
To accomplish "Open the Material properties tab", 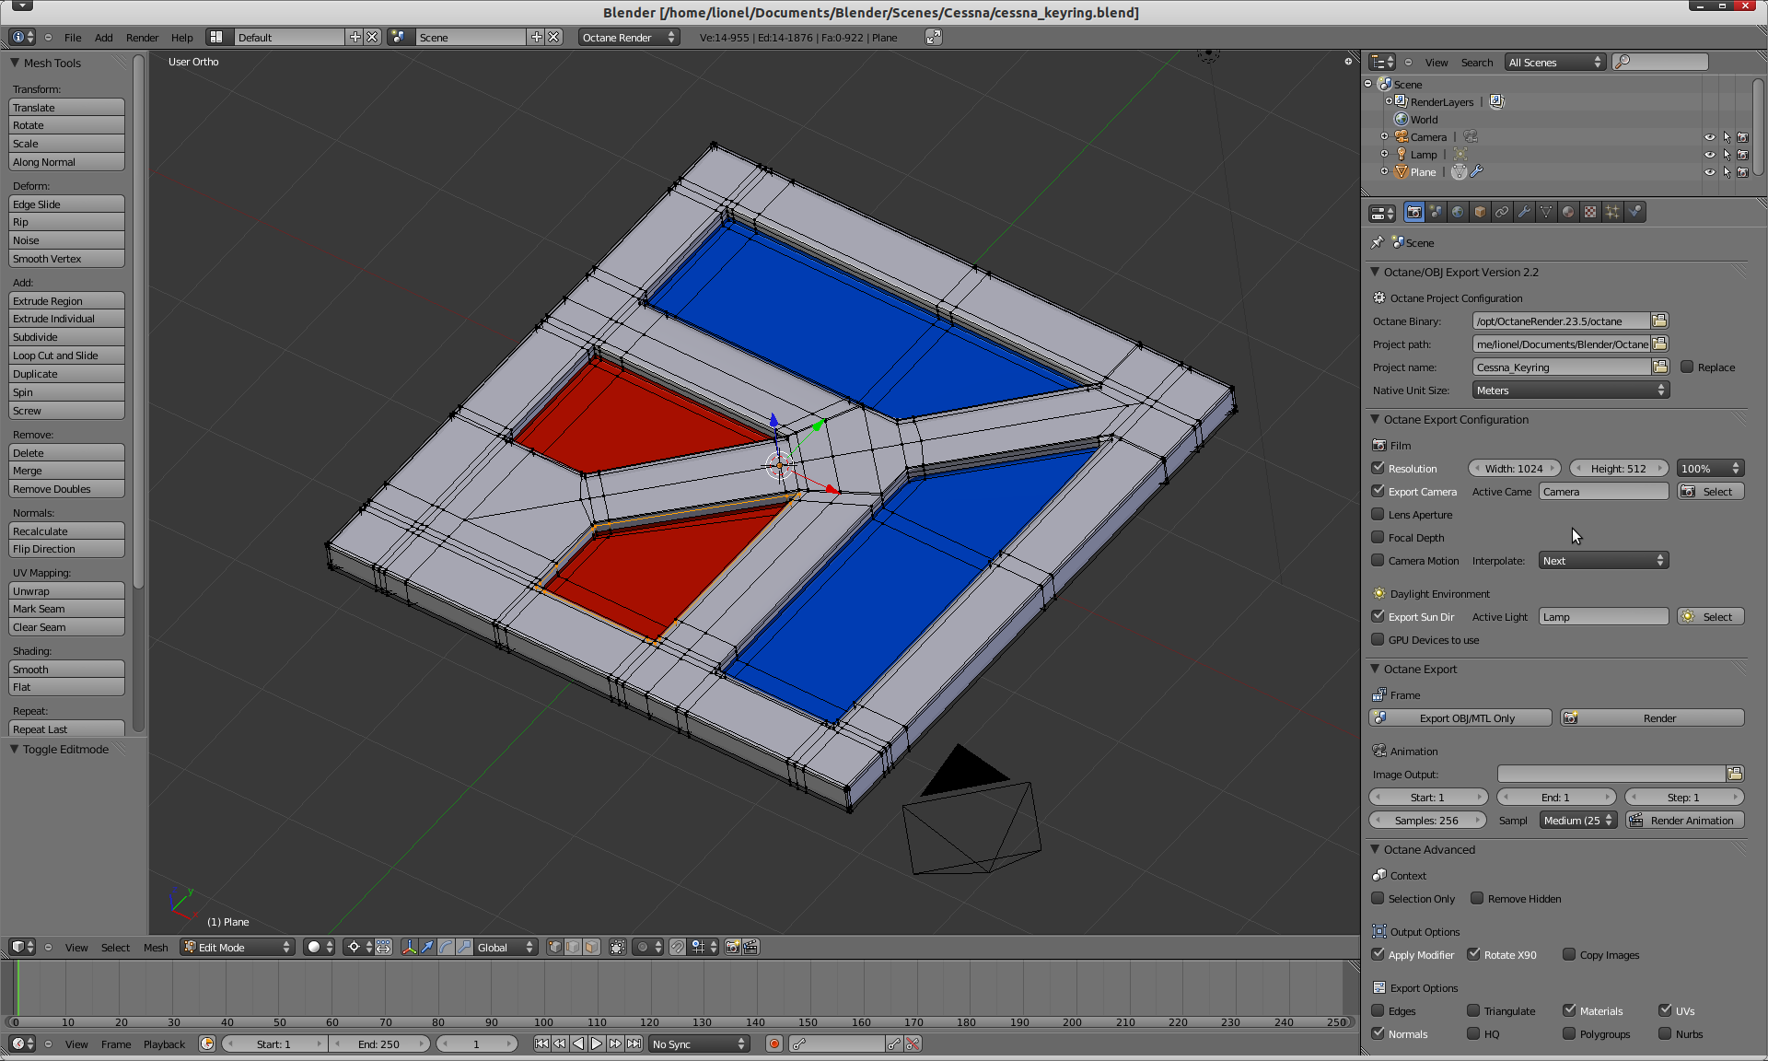I will pyautogui.click(x=1568, y=212).
